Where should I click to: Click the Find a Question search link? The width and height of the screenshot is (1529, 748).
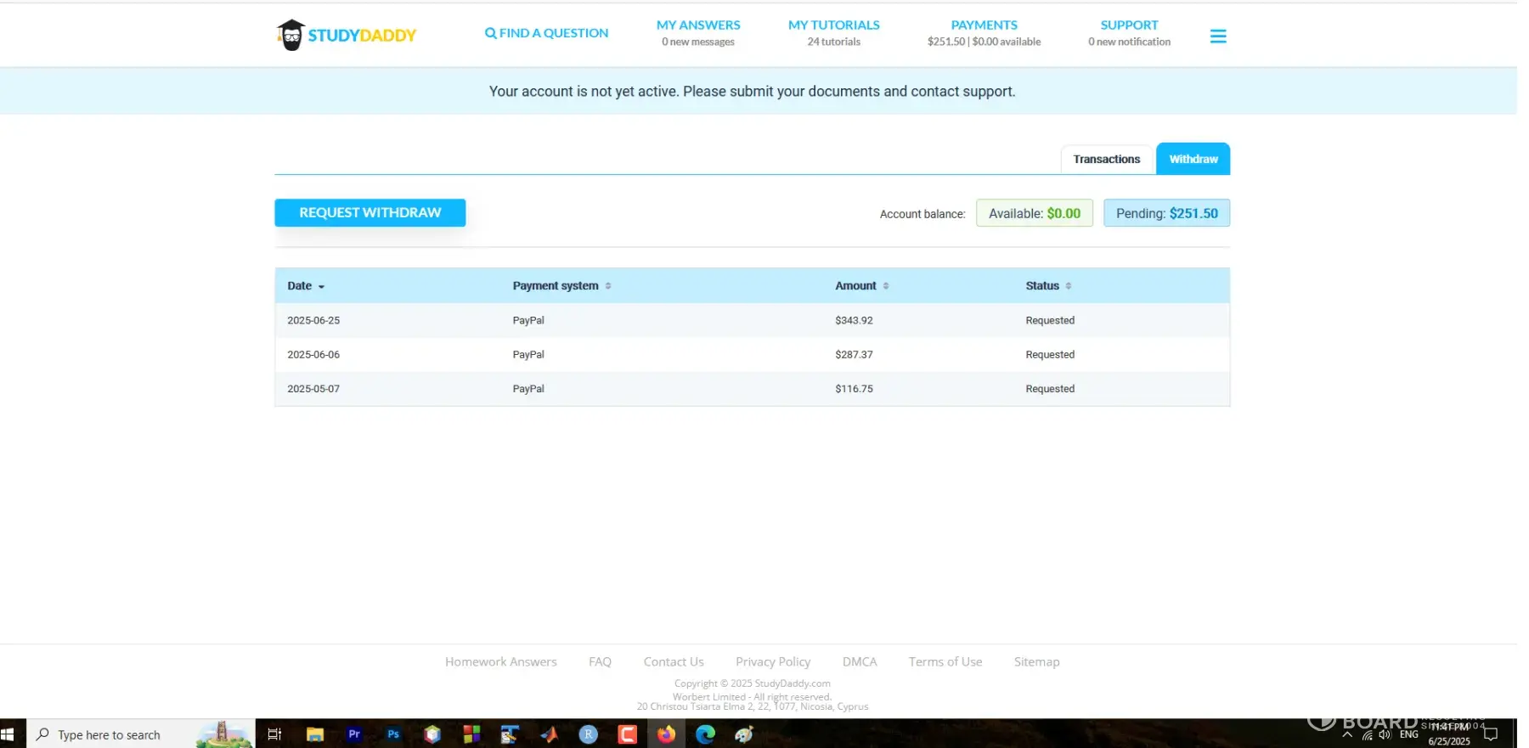click(546, 33)
